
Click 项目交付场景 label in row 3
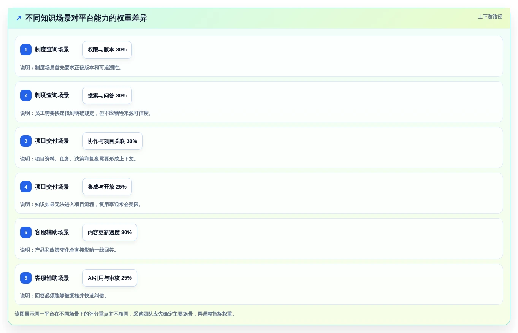tap(52, 141)
